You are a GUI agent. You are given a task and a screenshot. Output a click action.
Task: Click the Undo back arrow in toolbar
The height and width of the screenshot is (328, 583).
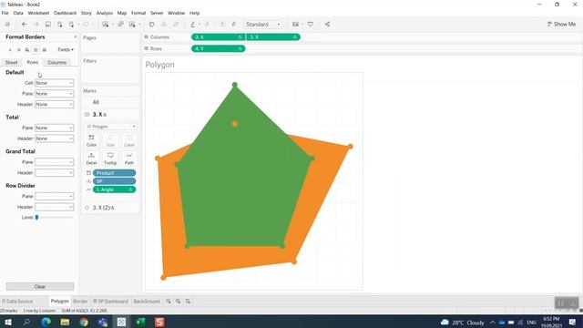coord(25,25)
